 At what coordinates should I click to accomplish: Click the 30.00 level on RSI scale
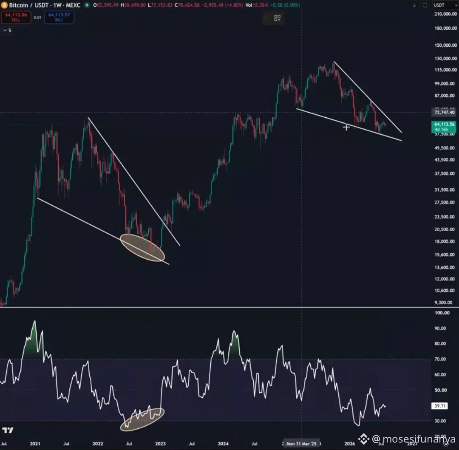(x=440, y=421)
